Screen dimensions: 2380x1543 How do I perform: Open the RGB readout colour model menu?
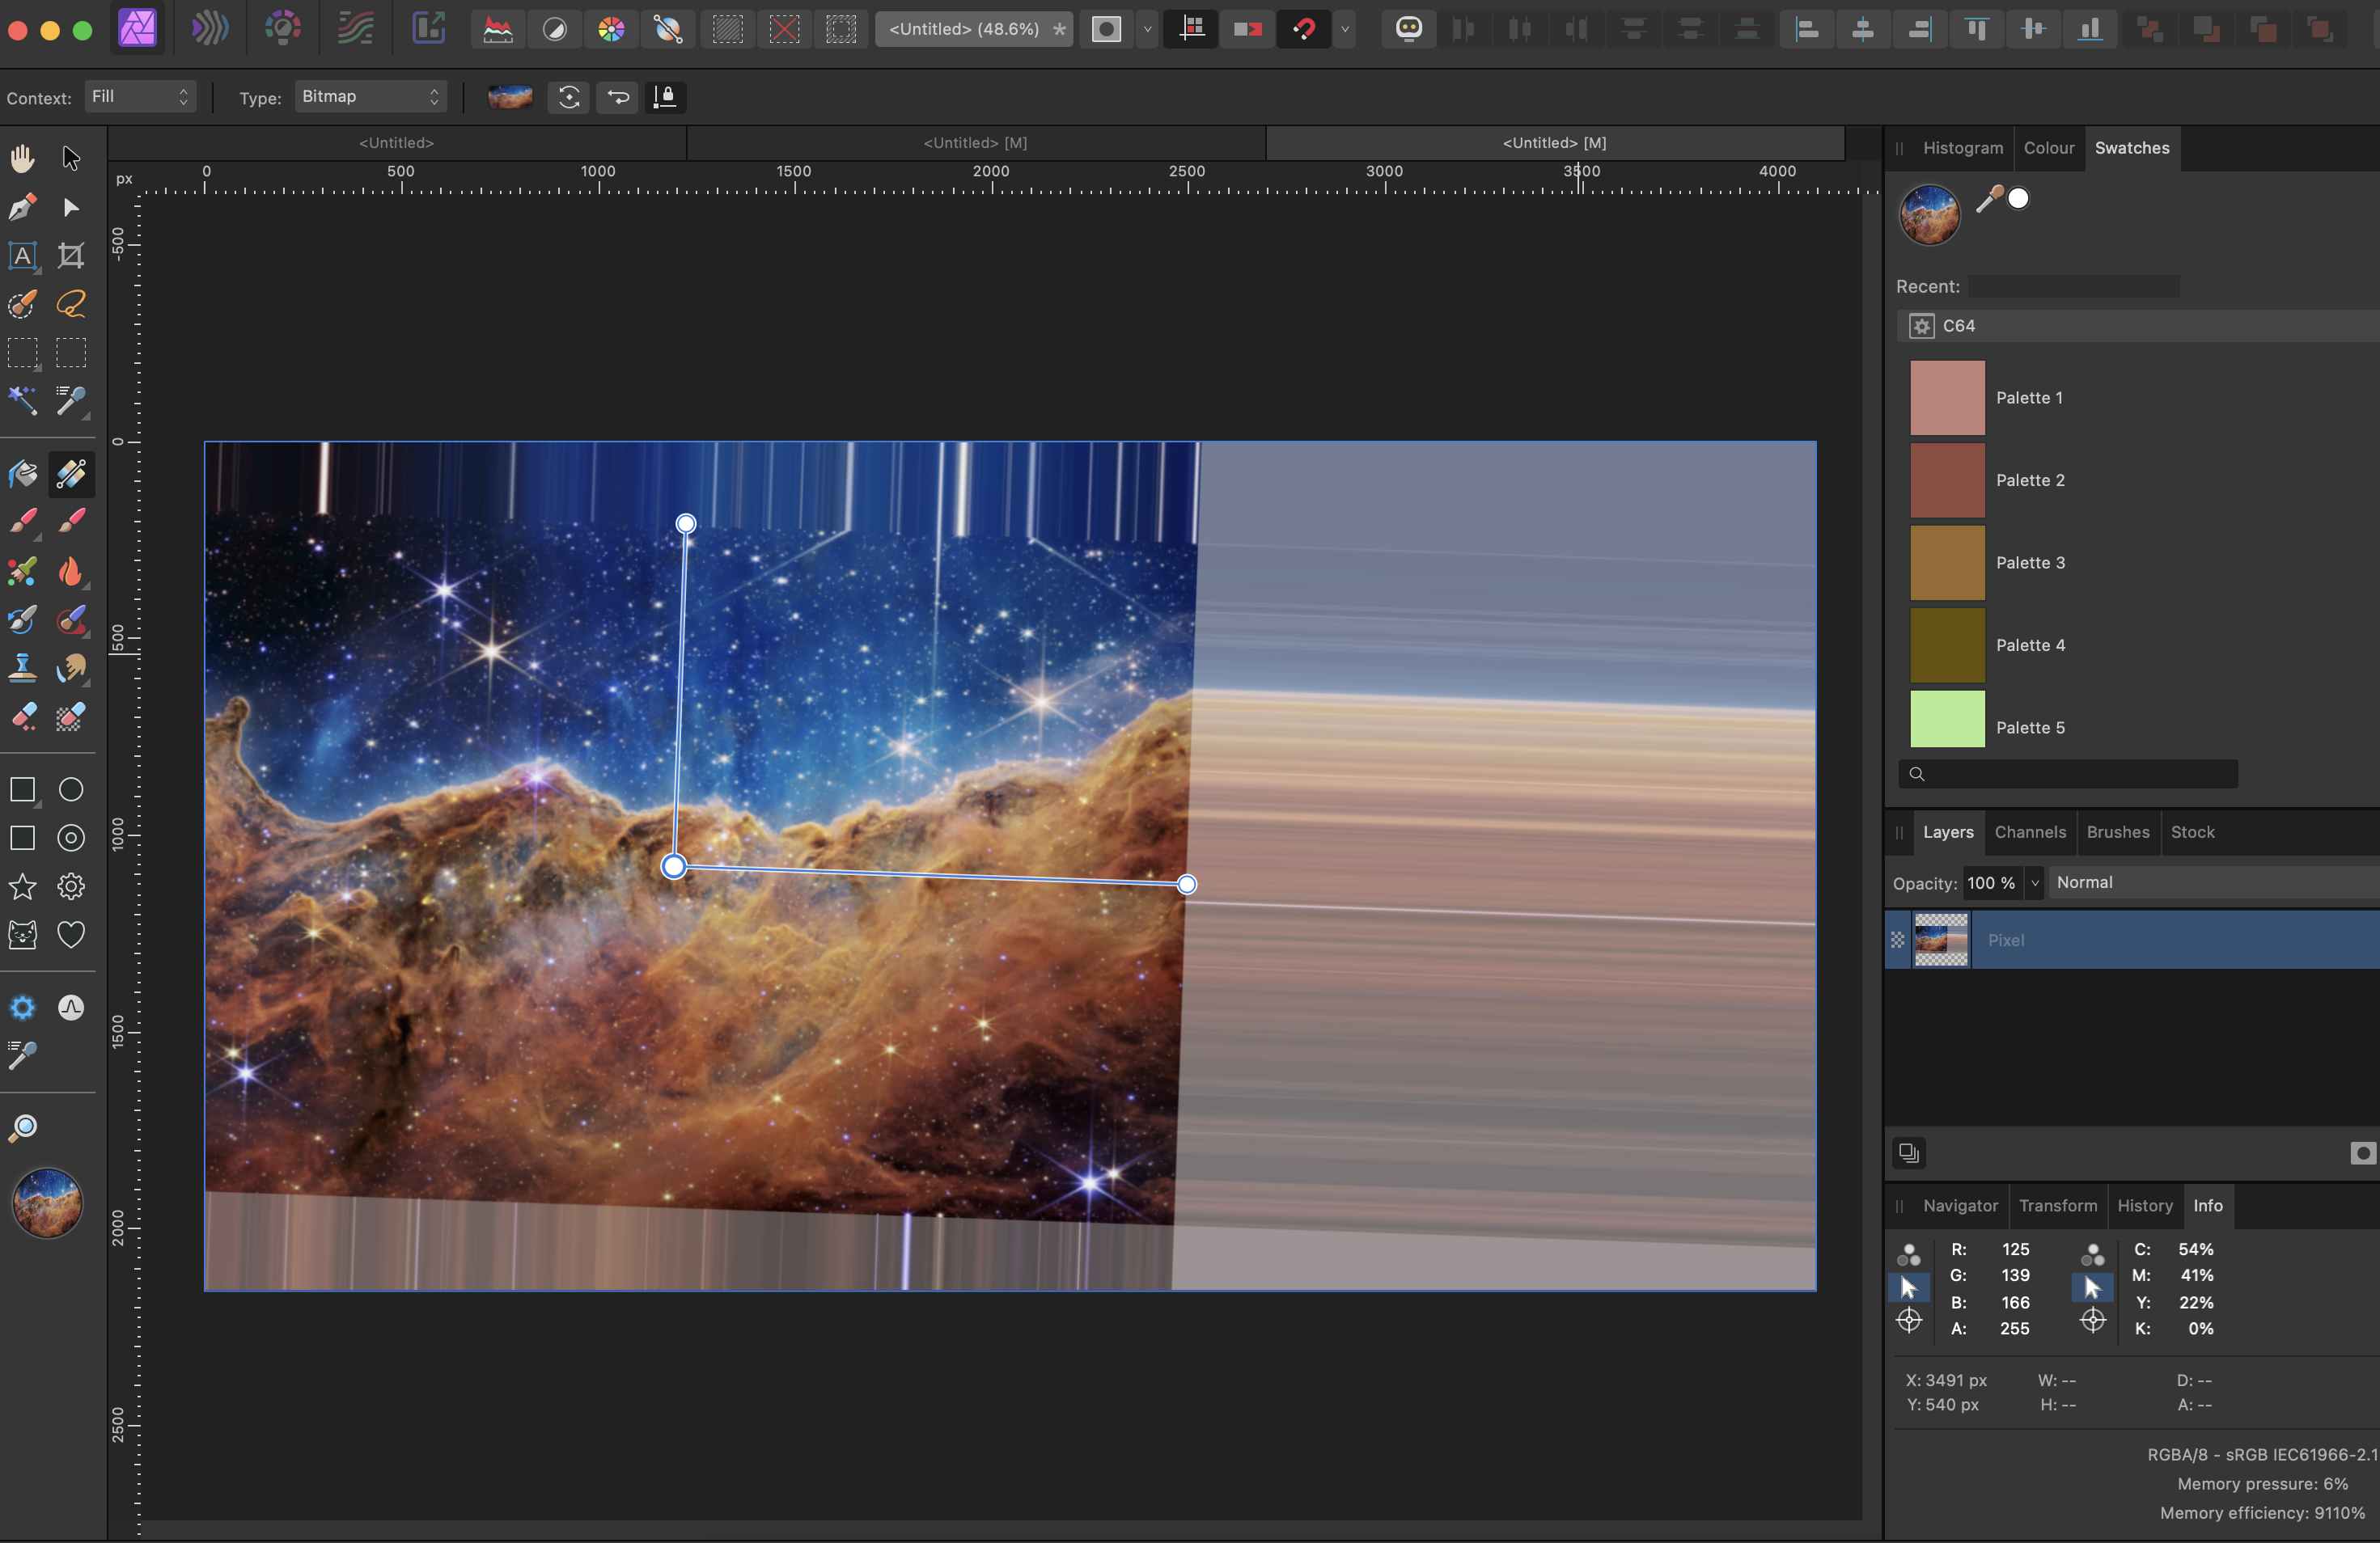point(1908,1254)
